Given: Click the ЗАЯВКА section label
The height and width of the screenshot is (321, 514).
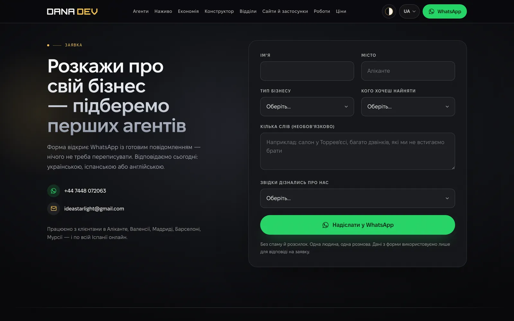Looking at the screenshot, I should coord(74,45).
